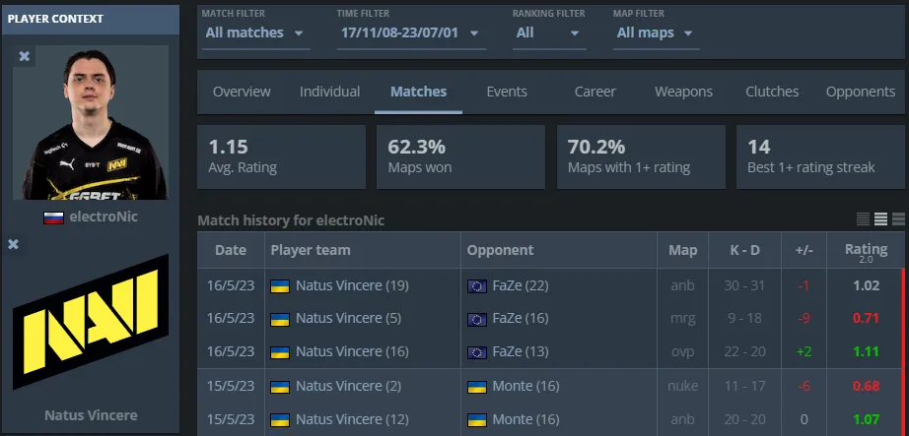Open the Career tab
The height and width of the screenshot is (436, 909).
[595, 92]
